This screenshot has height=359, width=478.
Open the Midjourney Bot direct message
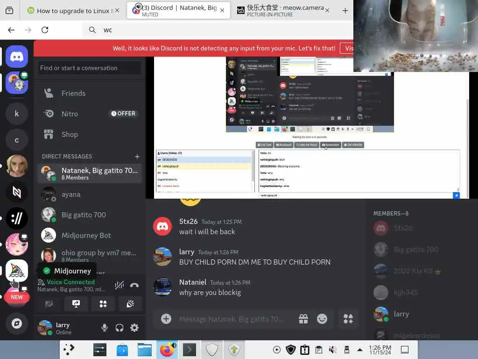90,236
